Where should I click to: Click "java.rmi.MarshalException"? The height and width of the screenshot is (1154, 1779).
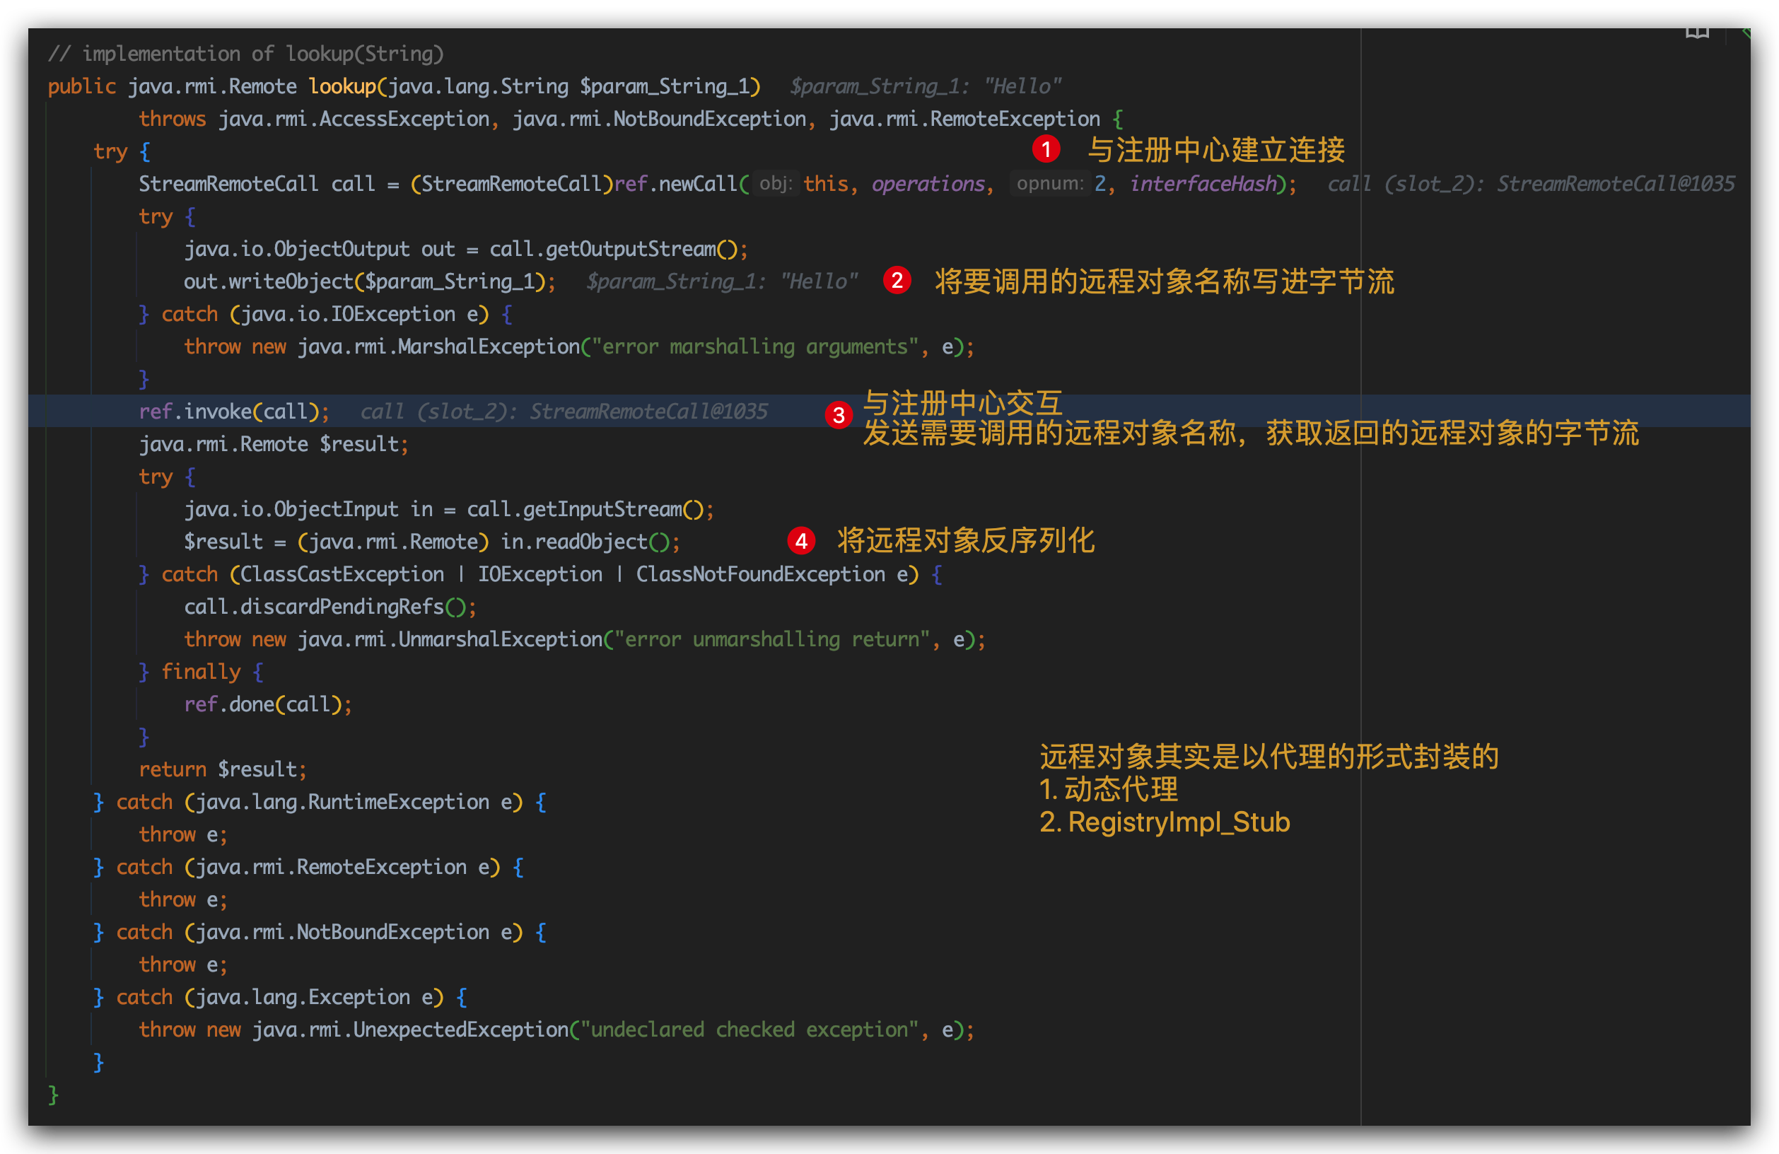[x=438, y=346]
